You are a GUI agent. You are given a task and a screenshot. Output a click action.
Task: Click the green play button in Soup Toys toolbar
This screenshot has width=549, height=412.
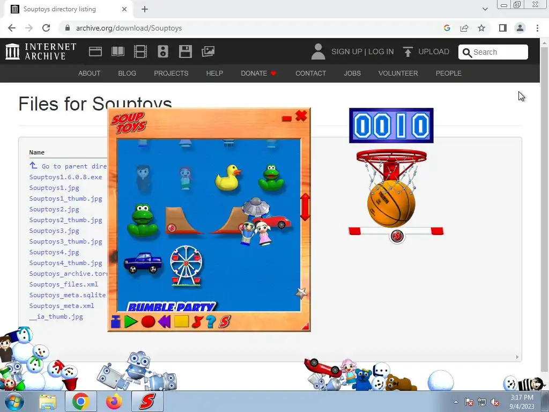[131, 321]
